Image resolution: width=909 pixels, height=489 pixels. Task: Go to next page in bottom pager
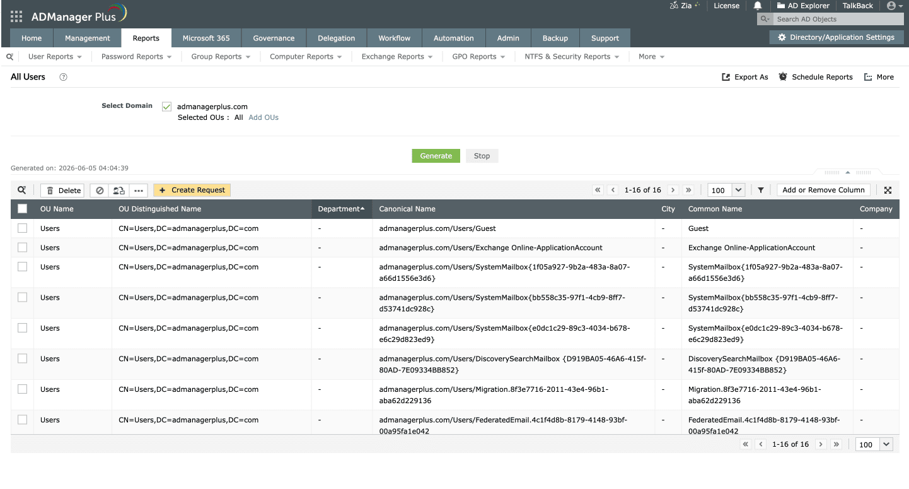click(x=821, y=444)
